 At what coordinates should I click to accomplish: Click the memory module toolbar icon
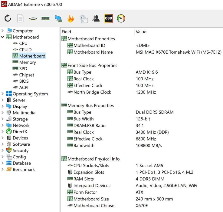(45, 18)
